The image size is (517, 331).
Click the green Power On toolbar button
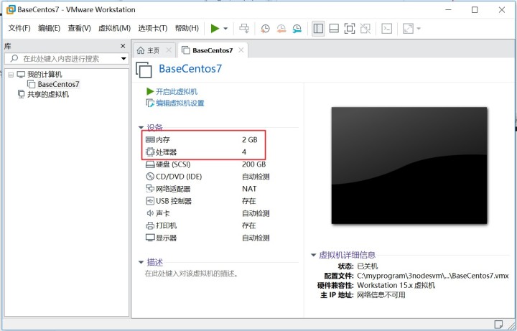215,28
